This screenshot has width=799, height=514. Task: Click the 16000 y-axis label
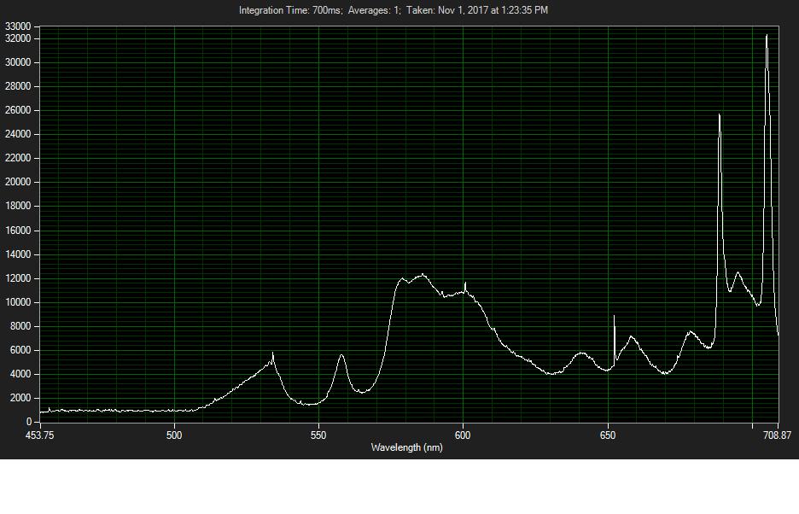click(x=18, y=231)
